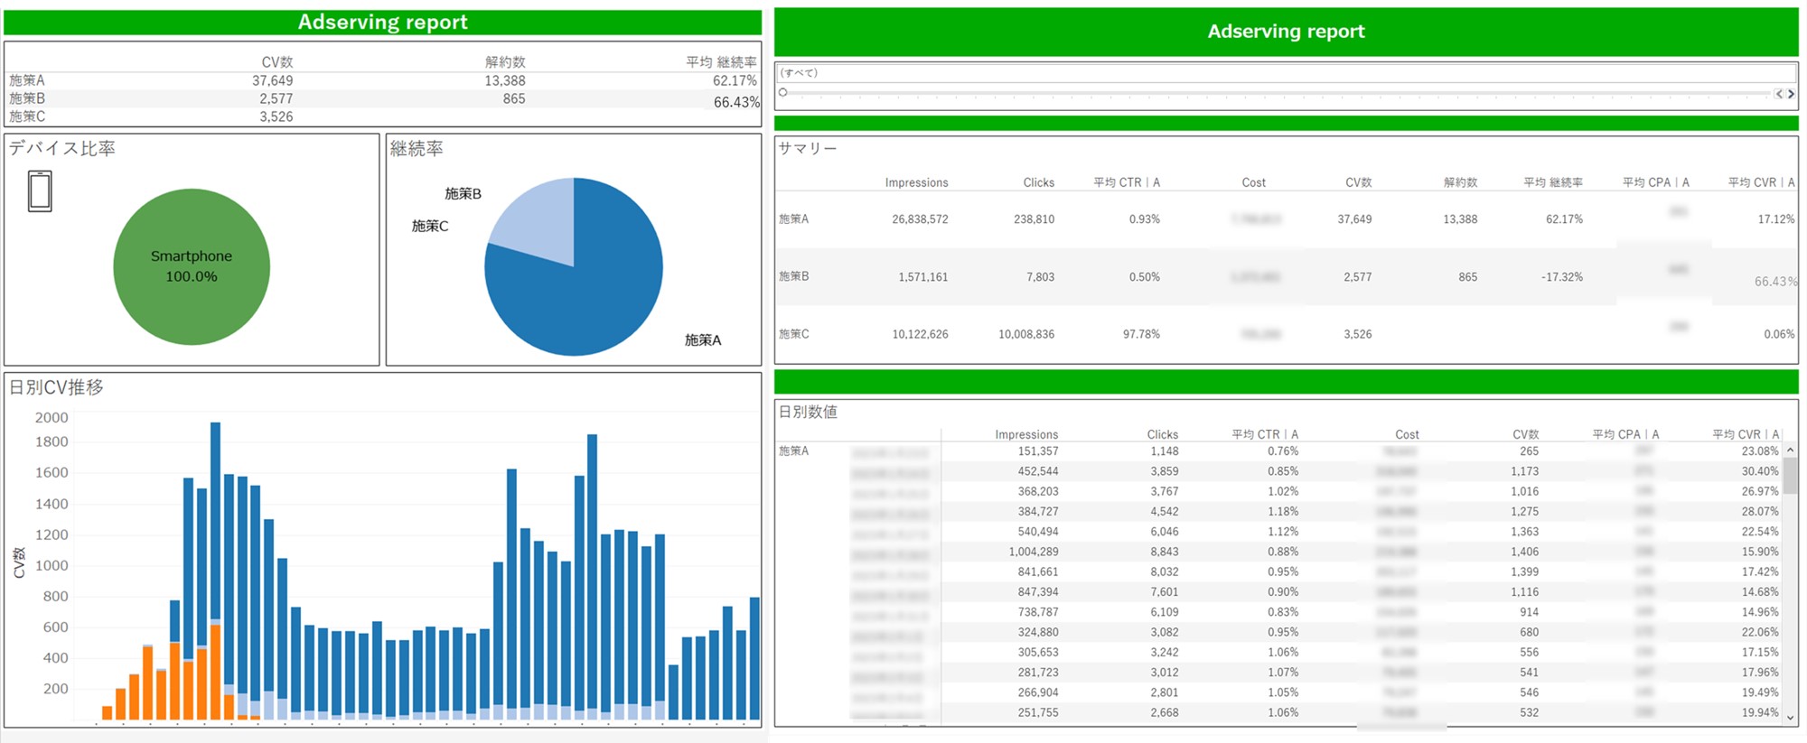The height and width of the screenshot is (743, 1807).
Task: Step the date slider forward with right arrow
Action: [x=1791, y=94]
